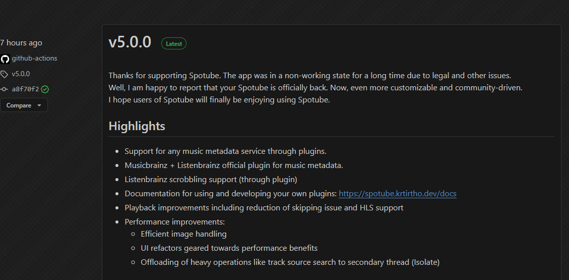The width and height of the screenshot is (569, 280).
Task: Click 'Musicbrainz + Listenbrainz official plugin' bullet
Action: (234, 165)
